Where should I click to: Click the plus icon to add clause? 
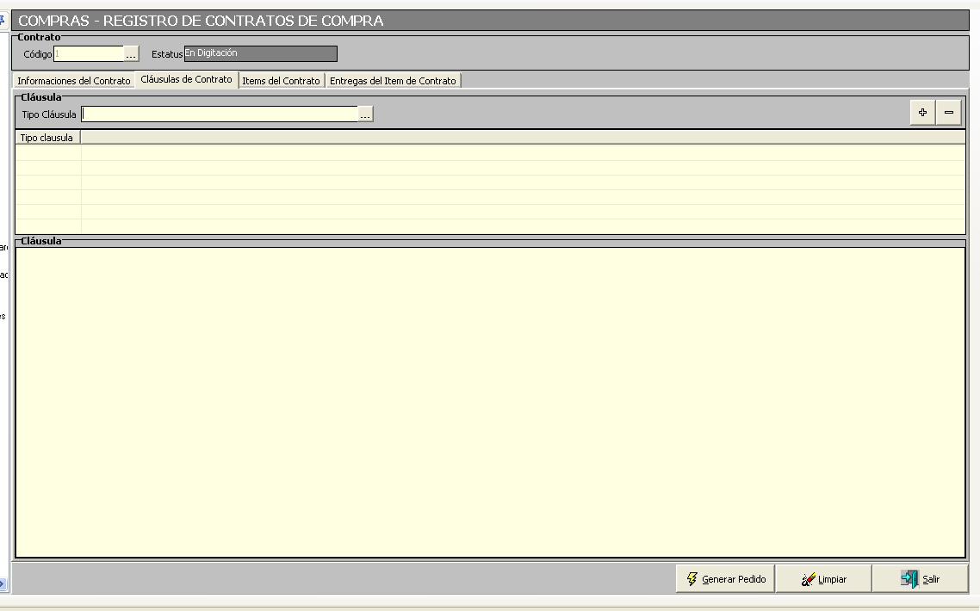[x=922, y=113]
